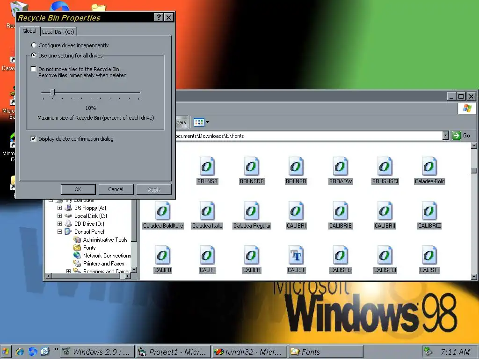This screenshot has height=359, width=479.
Task: Select Configure drives independently radio button
Action: point(34,45)
